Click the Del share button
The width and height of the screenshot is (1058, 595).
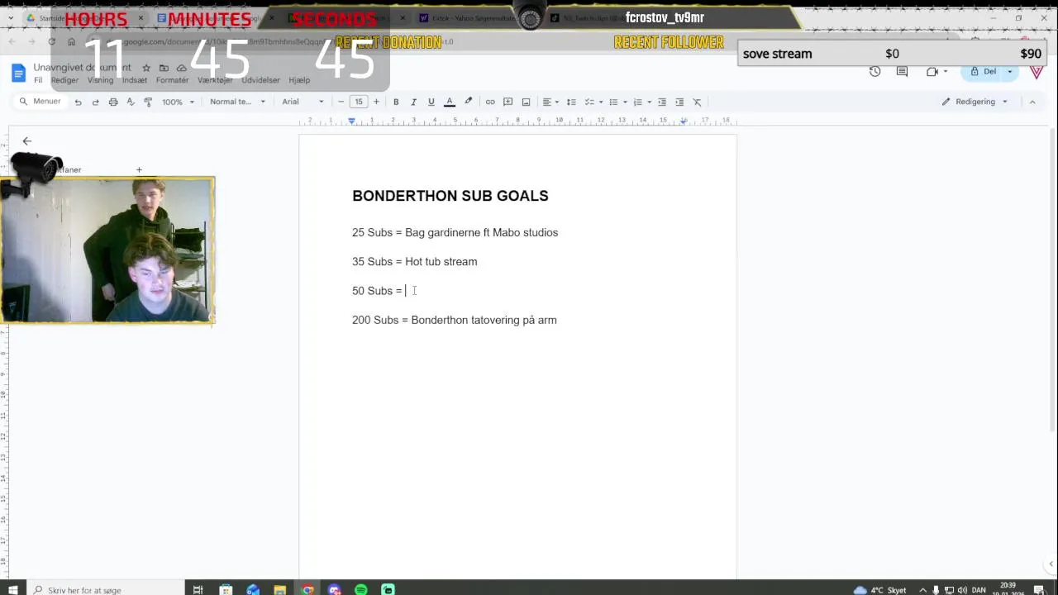[x=984, y=71]
